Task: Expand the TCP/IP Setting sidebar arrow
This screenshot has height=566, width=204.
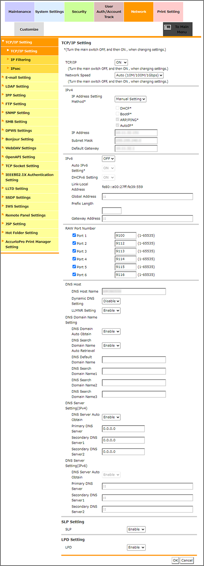Action: point(3,42)
